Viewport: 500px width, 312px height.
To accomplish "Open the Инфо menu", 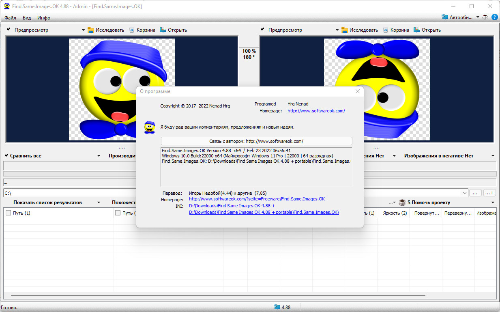I will click(44, 18).
